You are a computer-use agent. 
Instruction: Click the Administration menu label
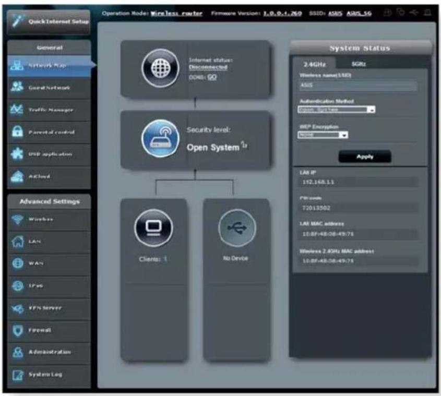pyautogui.click(x=50, y=352)
